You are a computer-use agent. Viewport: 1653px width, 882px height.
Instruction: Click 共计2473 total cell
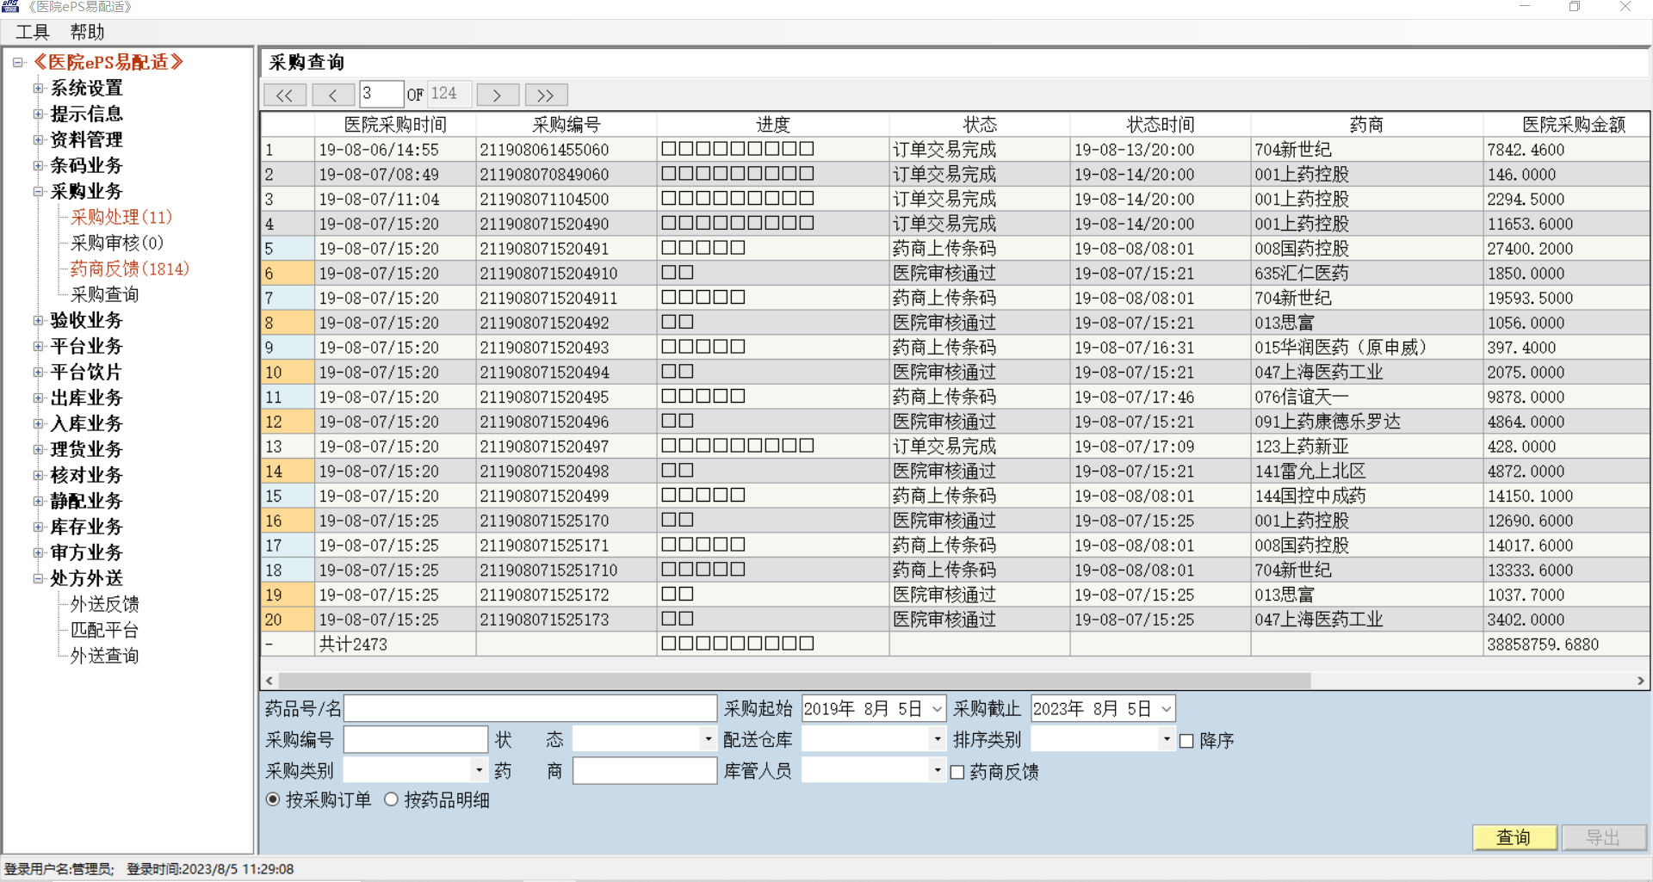(x=395, y=645)
